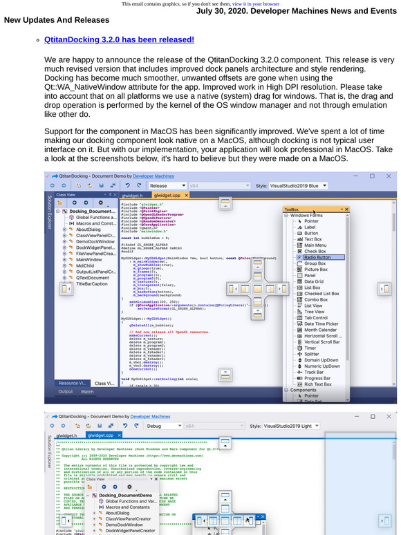Screen dimensions: 401x535
Task: Click the folder icon in docked Class View toolbar
Action: click(59, 203)
